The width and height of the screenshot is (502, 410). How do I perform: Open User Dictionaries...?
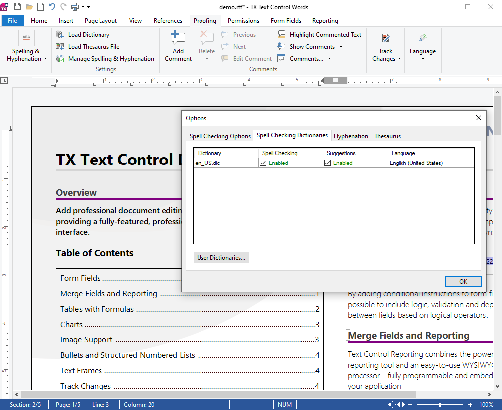[221, 257]
